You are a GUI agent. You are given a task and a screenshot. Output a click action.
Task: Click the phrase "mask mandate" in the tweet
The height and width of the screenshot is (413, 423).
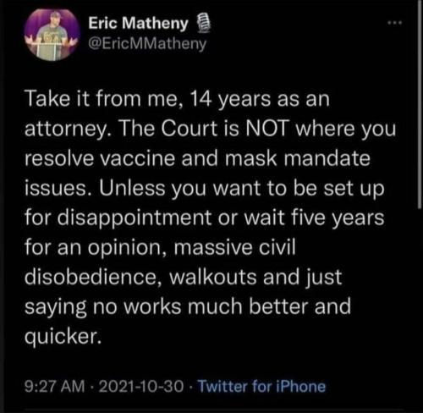point(297,158)
